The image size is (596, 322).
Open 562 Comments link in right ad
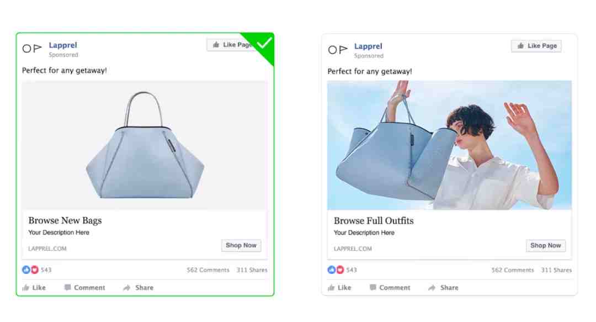(x=512, y=270)
